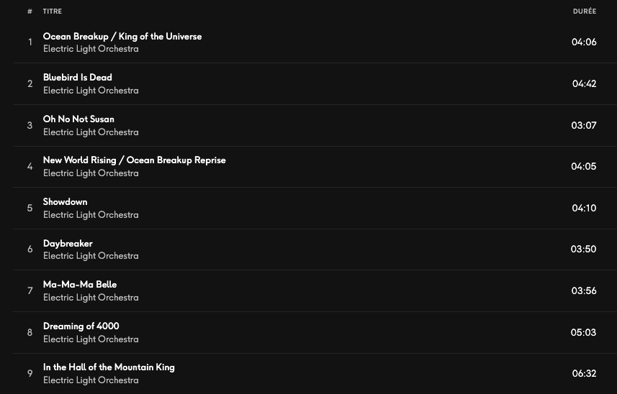Select the Showdown track title
The height and width of the screenshot is (394, 617).
[65, 202]
